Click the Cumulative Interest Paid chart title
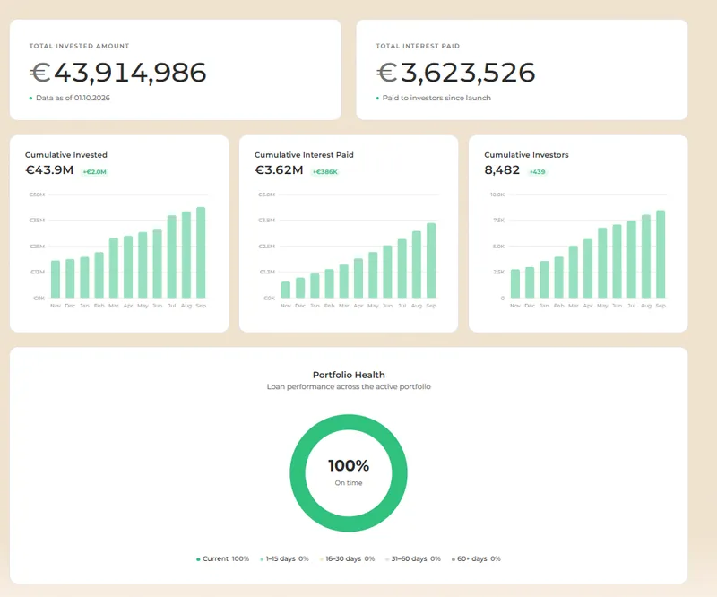Image resolution: width=717 pixels, height=597 pixels. pos(304,154)
